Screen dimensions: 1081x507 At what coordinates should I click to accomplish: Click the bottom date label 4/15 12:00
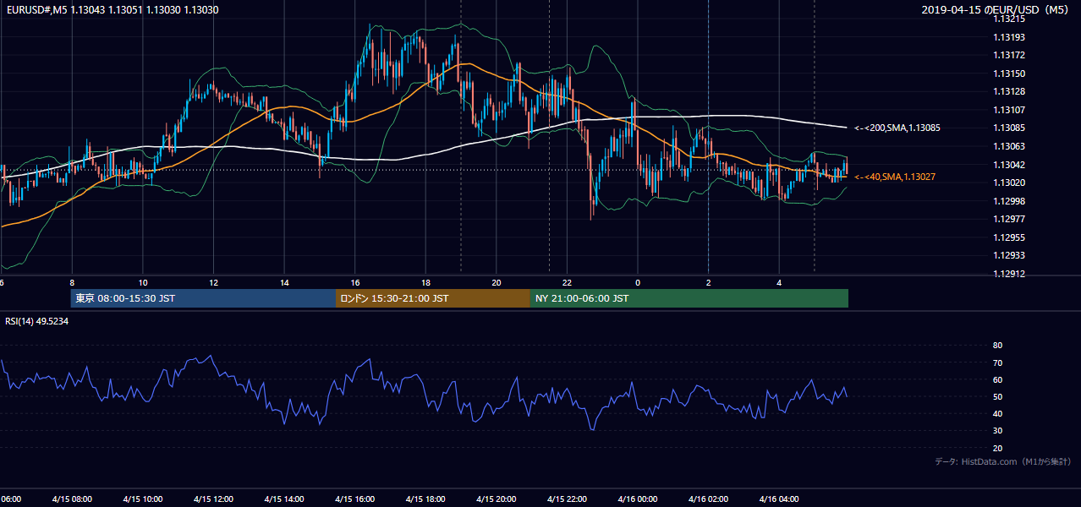[x=213, y=499]
